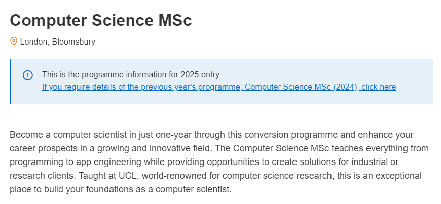
Task: Click the phrase "research clients" in the paragraph
Action: [43, 176]
